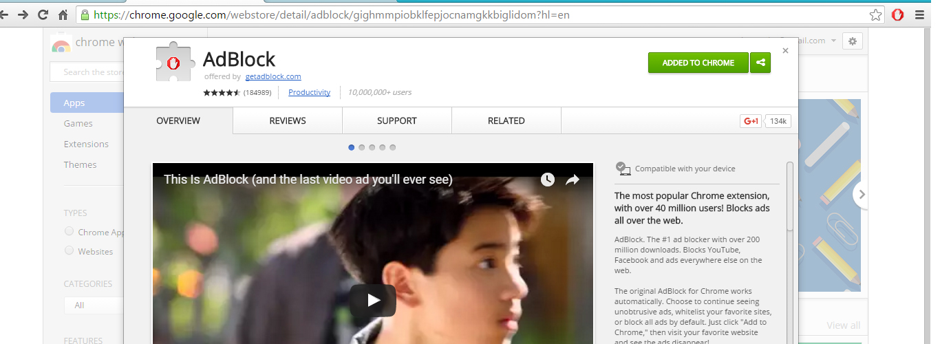Viewport: 940px width, 344px height.
Task: Bookmark this page with the star icon
Action: pos(875,14)
